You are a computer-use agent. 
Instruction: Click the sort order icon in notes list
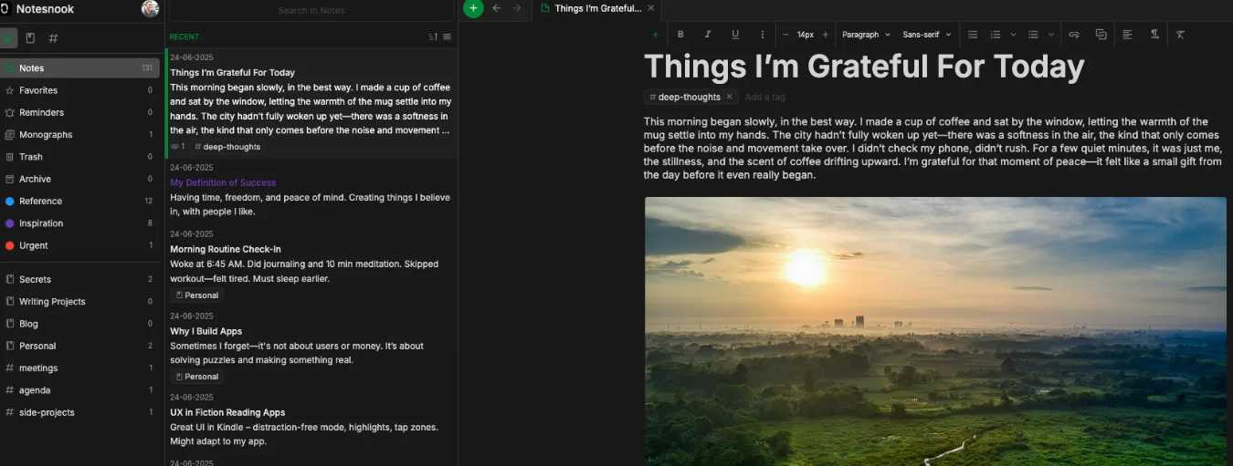tap(433, 36)
